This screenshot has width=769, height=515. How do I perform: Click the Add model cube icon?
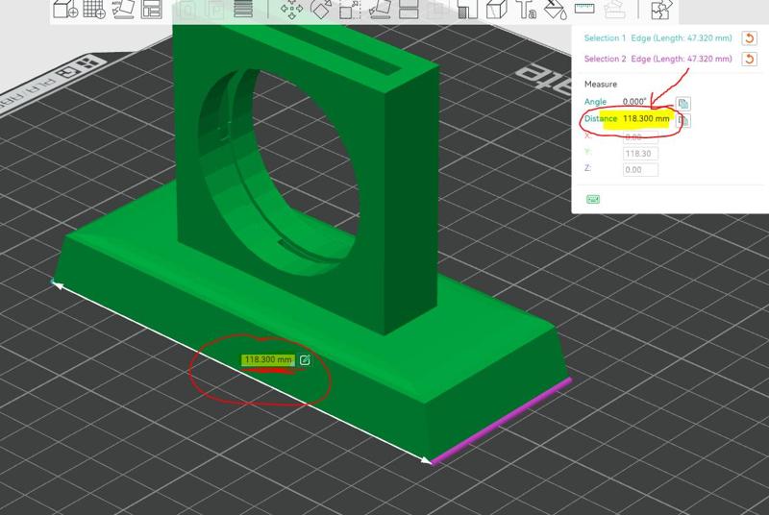(x=64, y=11)
